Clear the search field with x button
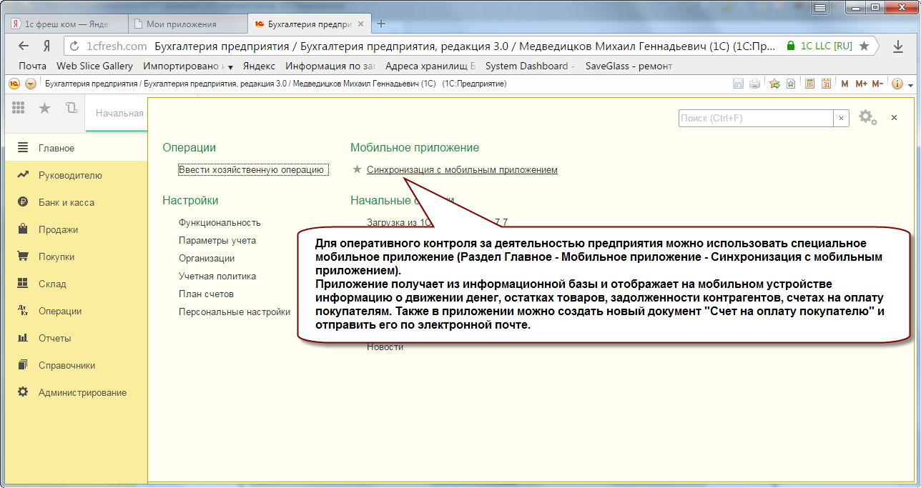Image resolution: width=921 pixels, height=488 pixels. click(x=842, y=118)
